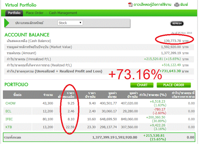This screenshot has height=147, width=199.
Task: Click the As of 05 Nov 2014 date
Action: click(x=182, y=33)
